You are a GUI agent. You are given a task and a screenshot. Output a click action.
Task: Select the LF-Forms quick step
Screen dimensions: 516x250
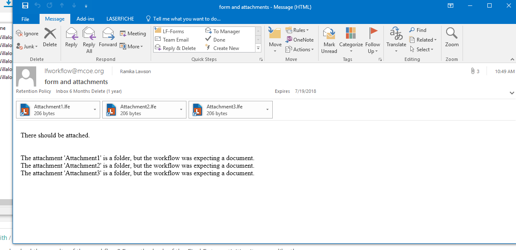[x=173, y=32]
